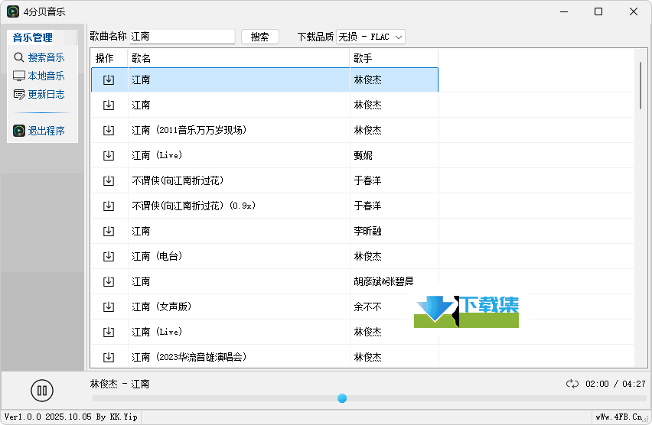Click download icon for 李昕融's 江南
The width and height of the screenshot is (652, 425).
(x=109, y=231)
